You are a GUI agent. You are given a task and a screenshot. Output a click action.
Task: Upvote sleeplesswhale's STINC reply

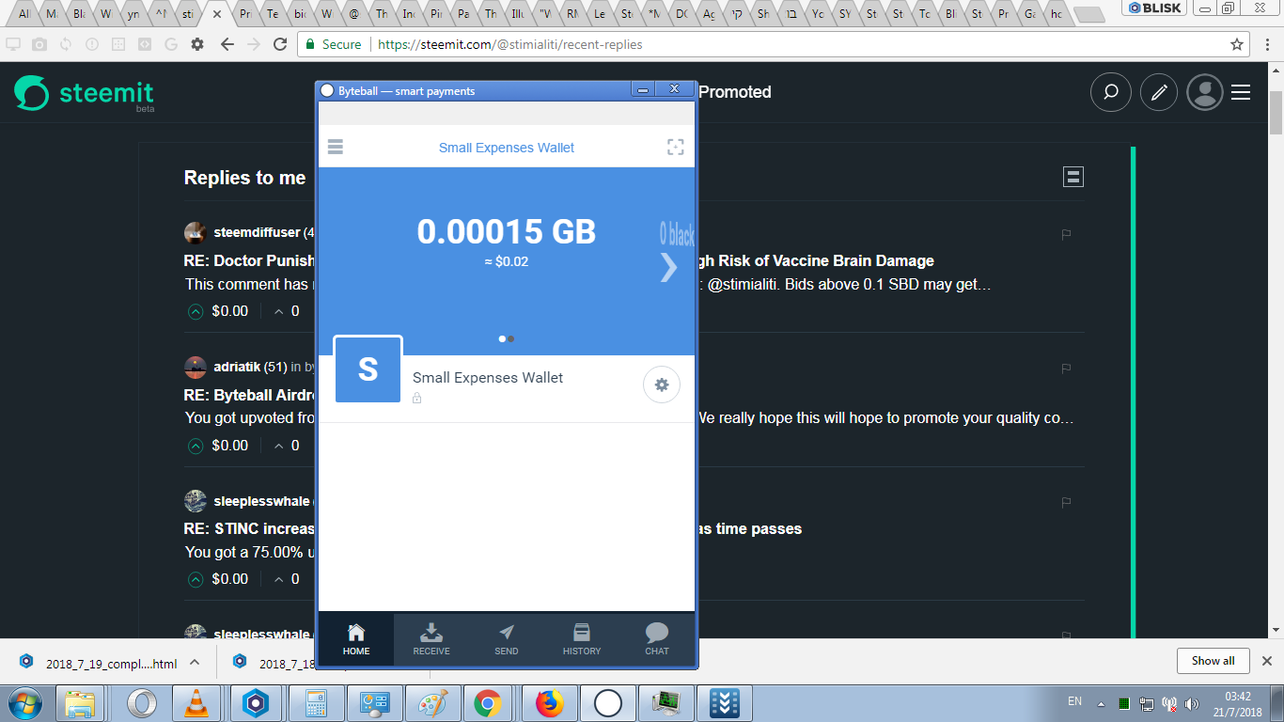pos(196,579)
